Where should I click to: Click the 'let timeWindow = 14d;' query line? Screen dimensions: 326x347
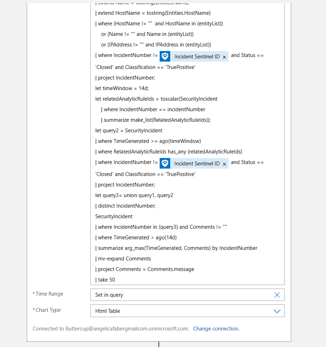[x=122, y=88]
